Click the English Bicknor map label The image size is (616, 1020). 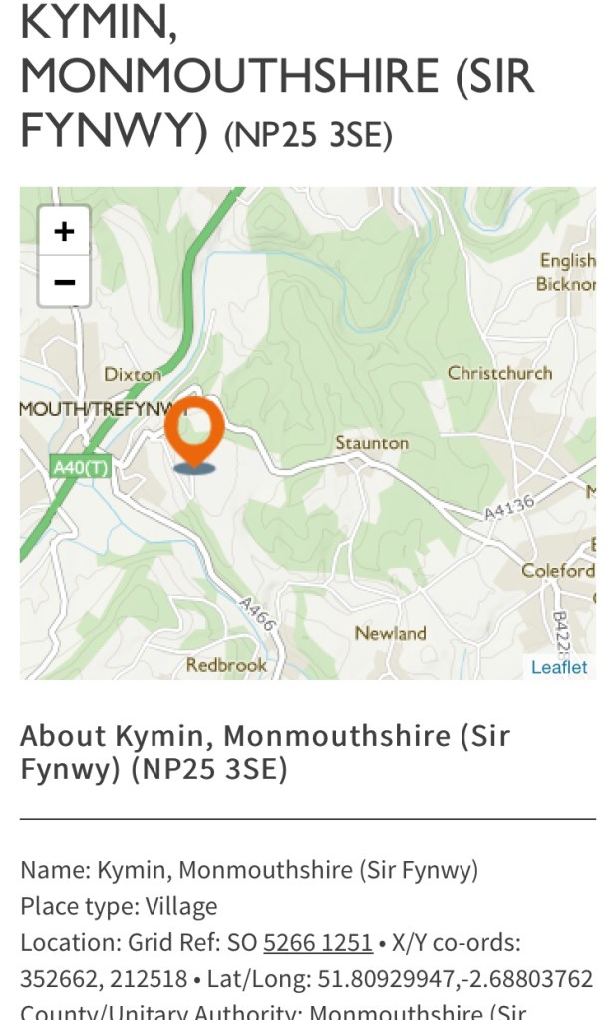pos(566,272)
